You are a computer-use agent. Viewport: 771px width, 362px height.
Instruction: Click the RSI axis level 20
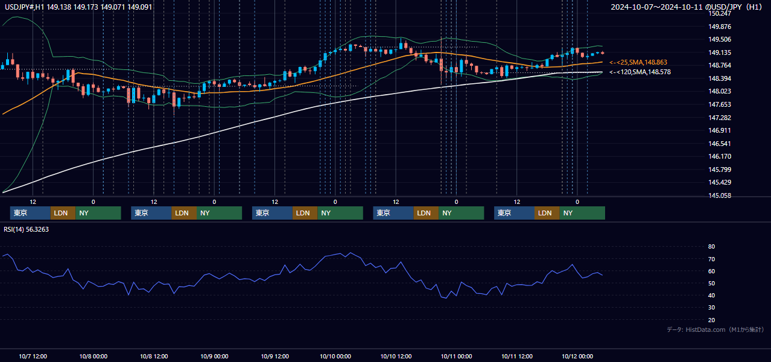(x=711, y=320)
